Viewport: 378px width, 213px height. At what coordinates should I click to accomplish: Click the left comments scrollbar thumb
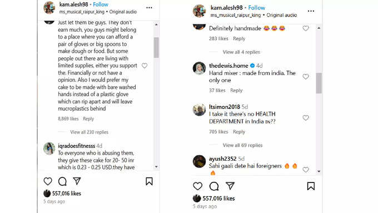156,47
